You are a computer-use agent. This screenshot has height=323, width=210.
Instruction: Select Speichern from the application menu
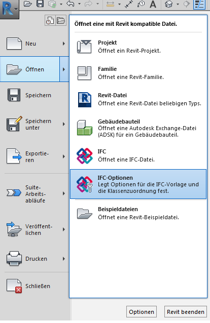34,95
